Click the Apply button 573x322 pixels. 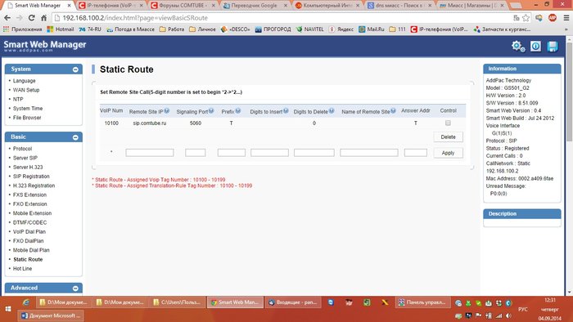pyautogui.click(x=448, y=153)
